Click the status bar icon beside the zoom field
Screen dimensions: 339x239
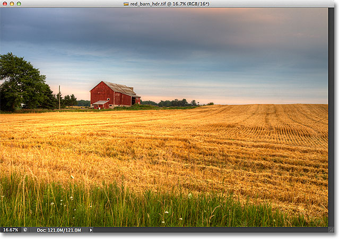tap(25, 230)
